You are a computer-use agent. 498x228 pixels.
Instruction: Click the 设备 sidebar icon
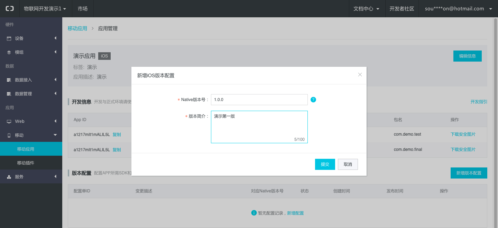9,38
